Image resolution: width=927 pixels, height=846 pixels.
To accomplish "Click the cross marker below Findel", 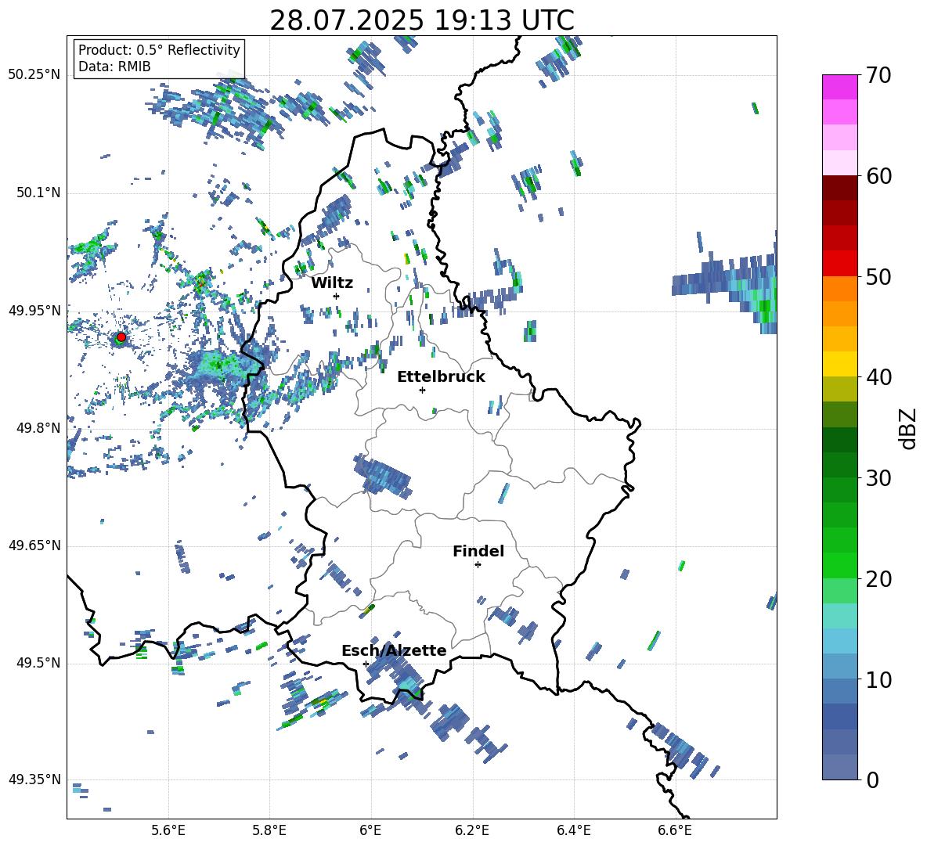I will (x=478, y=565).
